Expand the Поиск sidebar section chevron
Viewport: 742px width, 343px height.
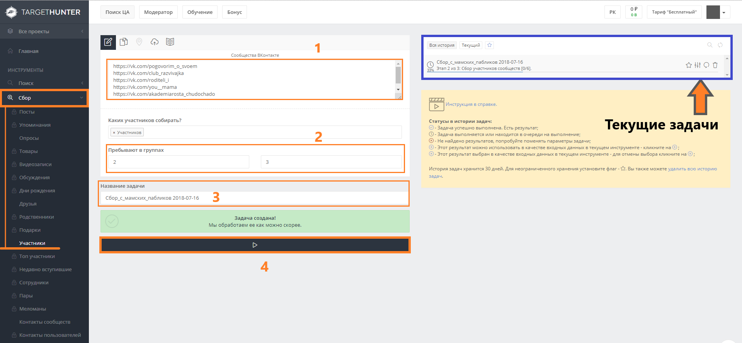82,83
